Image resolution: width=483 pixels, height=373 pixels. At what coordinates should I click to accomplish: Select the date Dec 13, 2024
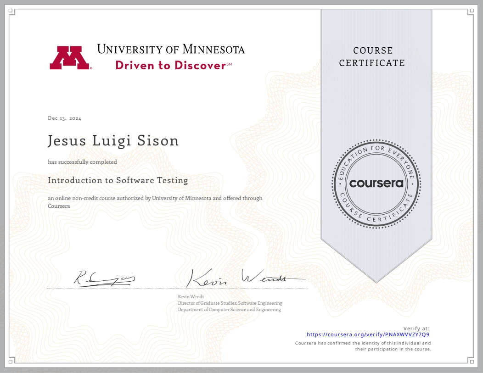[x=65, y=118]
